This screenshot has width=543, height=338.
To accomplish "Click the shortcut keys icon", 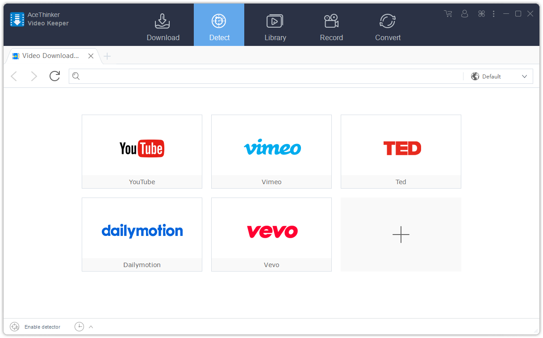I will [x=481, y=13].
